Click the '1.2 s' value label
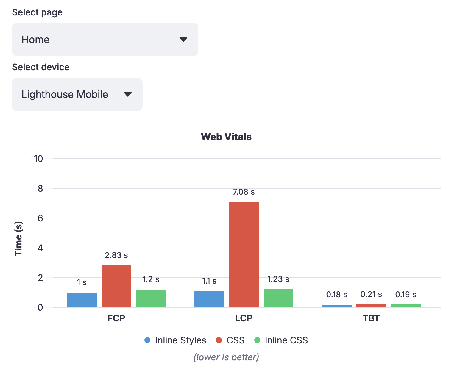 click(x=151, y=279)
